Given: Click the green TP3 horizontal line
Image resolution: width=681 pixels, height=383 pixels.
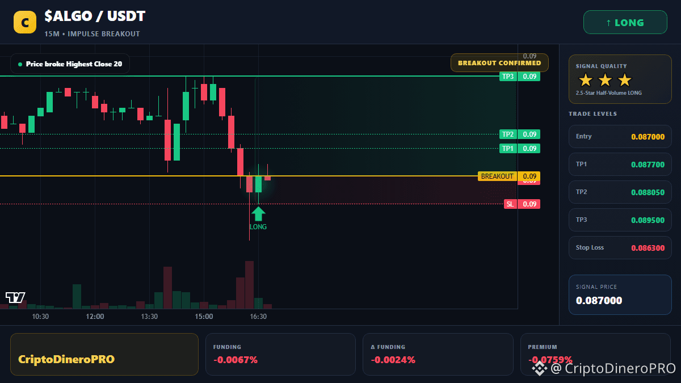Looking at the screenshot, I should coord(250,76).
